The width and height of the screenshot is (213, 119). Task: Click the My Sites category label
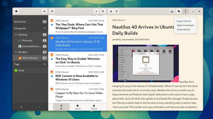pos(23,52)
